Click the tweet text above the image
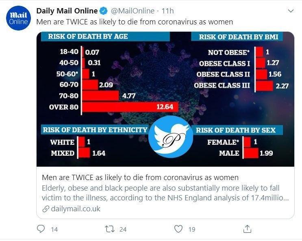This screenshot has height=241, width=302. pos(135,22)
